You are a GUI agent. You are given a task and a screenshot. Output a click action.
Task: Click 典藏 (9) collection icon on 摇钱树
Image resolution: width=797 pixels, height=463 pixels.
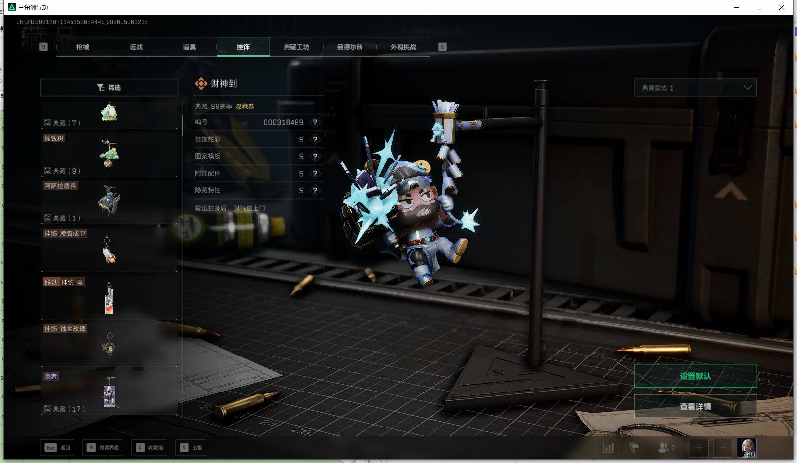(48, 171)
